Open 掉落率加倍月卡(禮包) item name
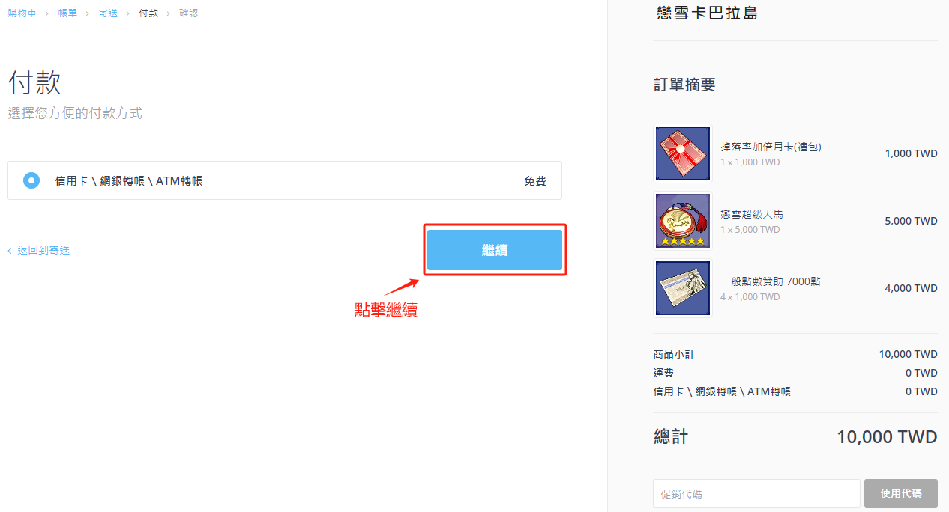The width and height of the screenshot is (949, 512). pos(771,147)
